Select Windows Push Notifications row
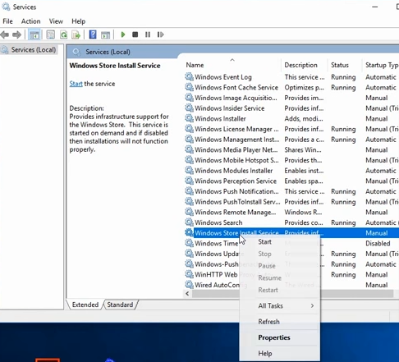The image size is (399, 362). tap(291, 191)
